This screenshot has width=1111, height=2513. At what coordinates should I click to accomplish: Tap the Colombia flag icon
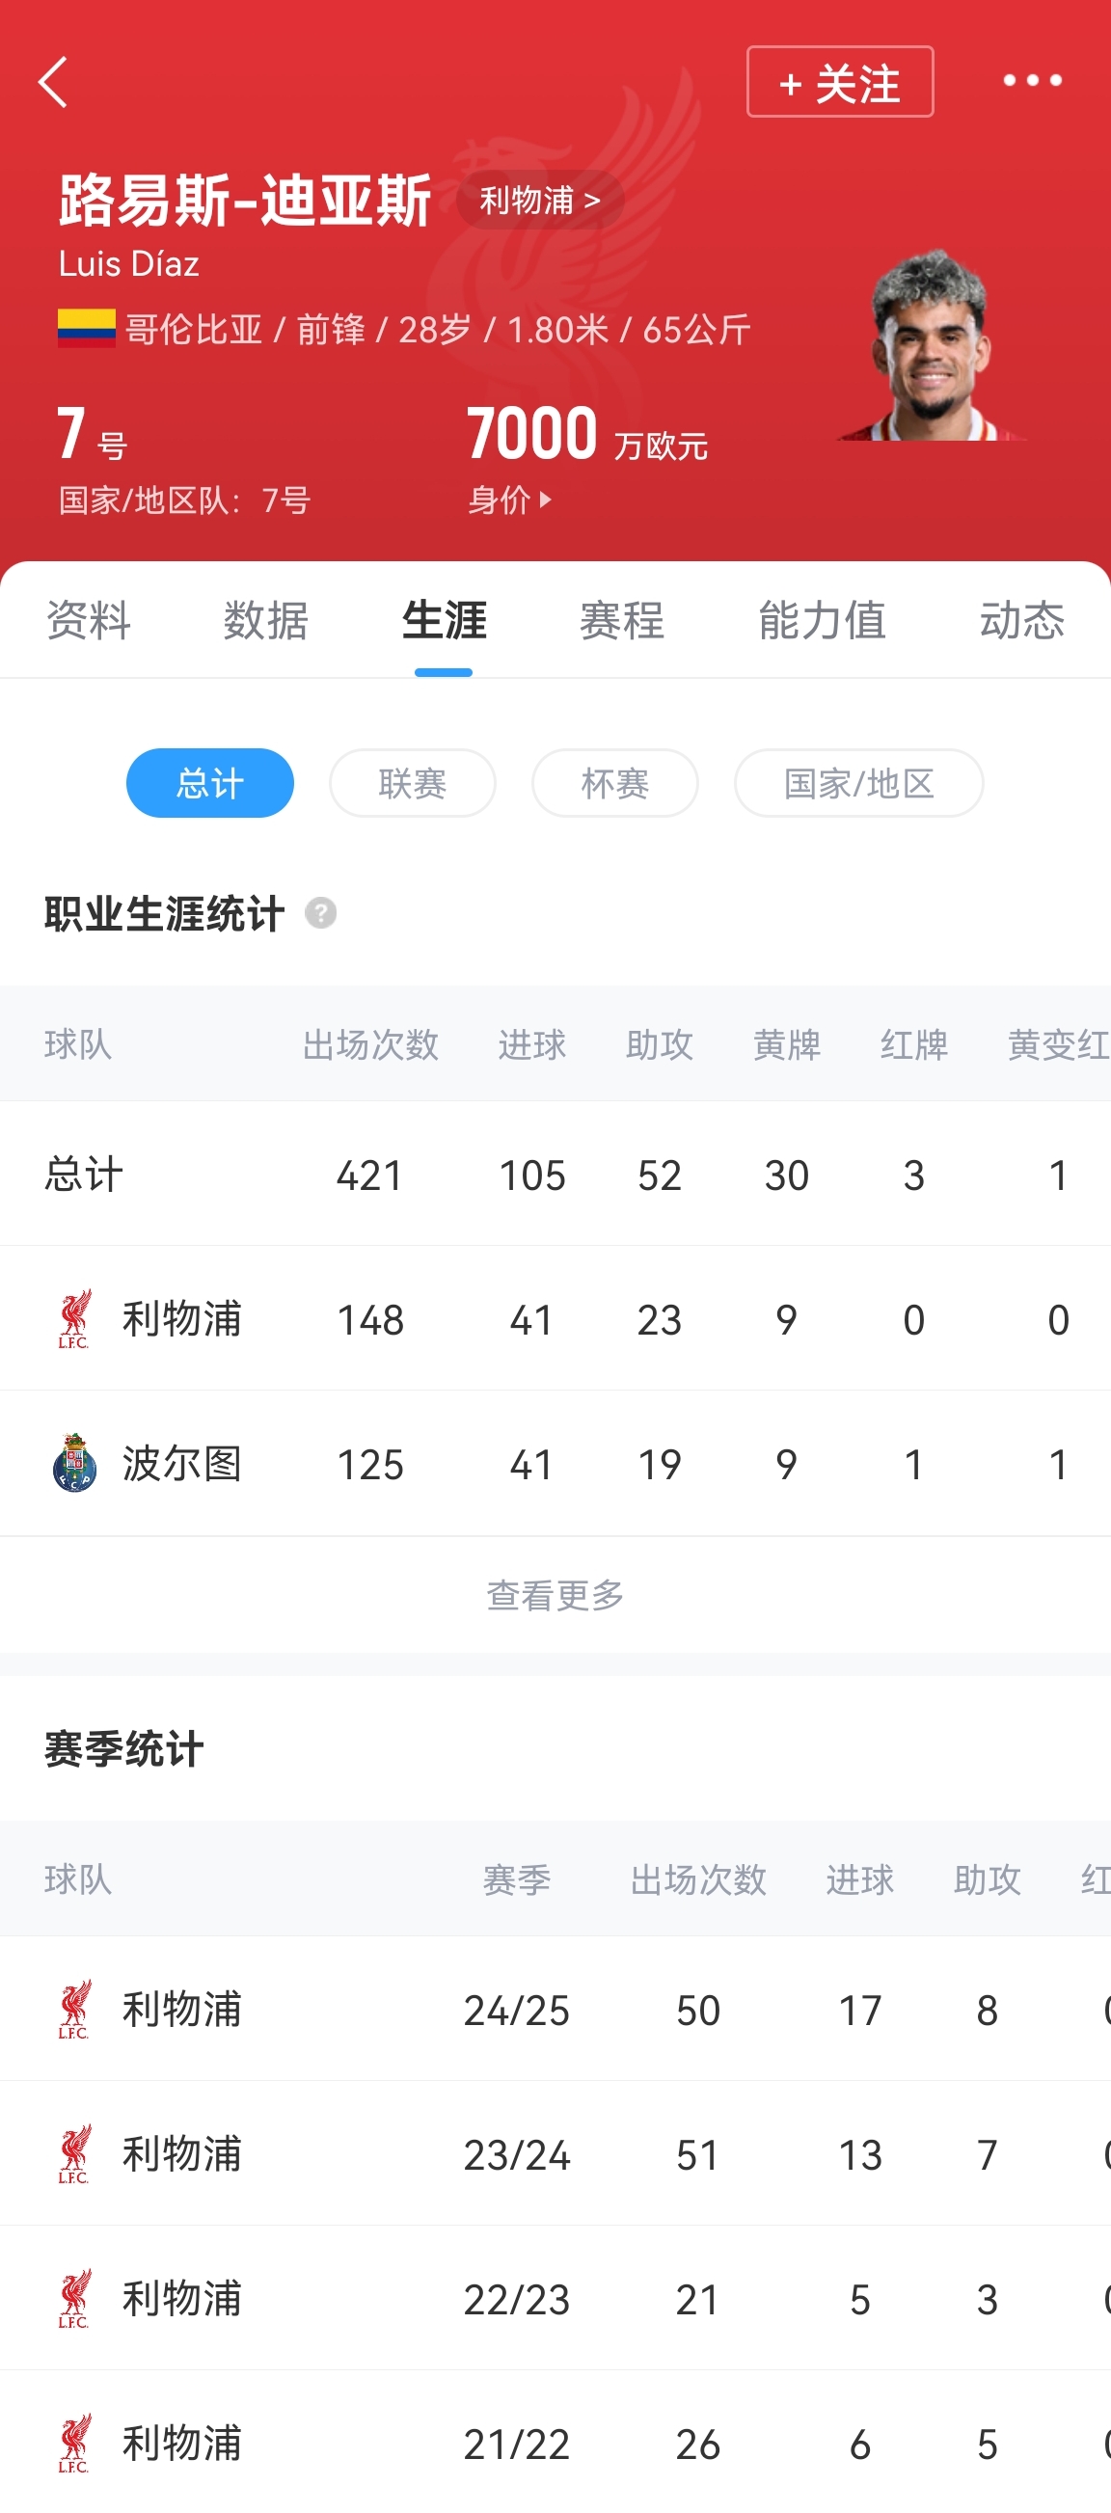[x=86, y=329]
